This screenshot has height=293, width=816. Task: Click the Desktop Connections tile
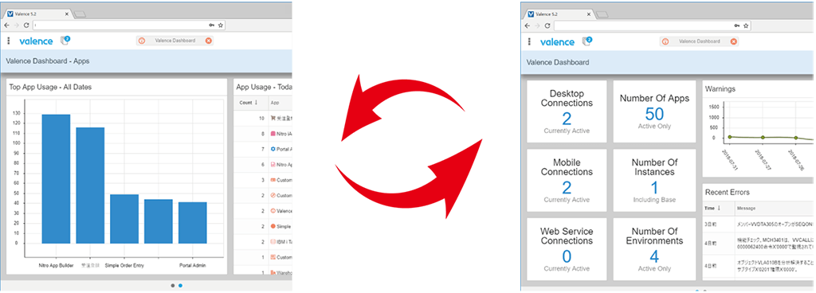tap(567, 111)
